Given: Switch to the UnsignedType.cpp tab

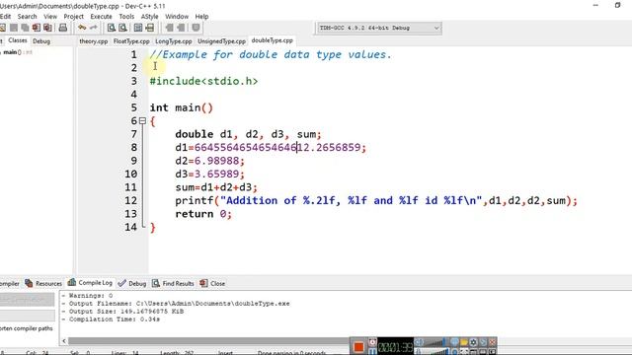Looking at the screenshot, I should tap(221, 41).
